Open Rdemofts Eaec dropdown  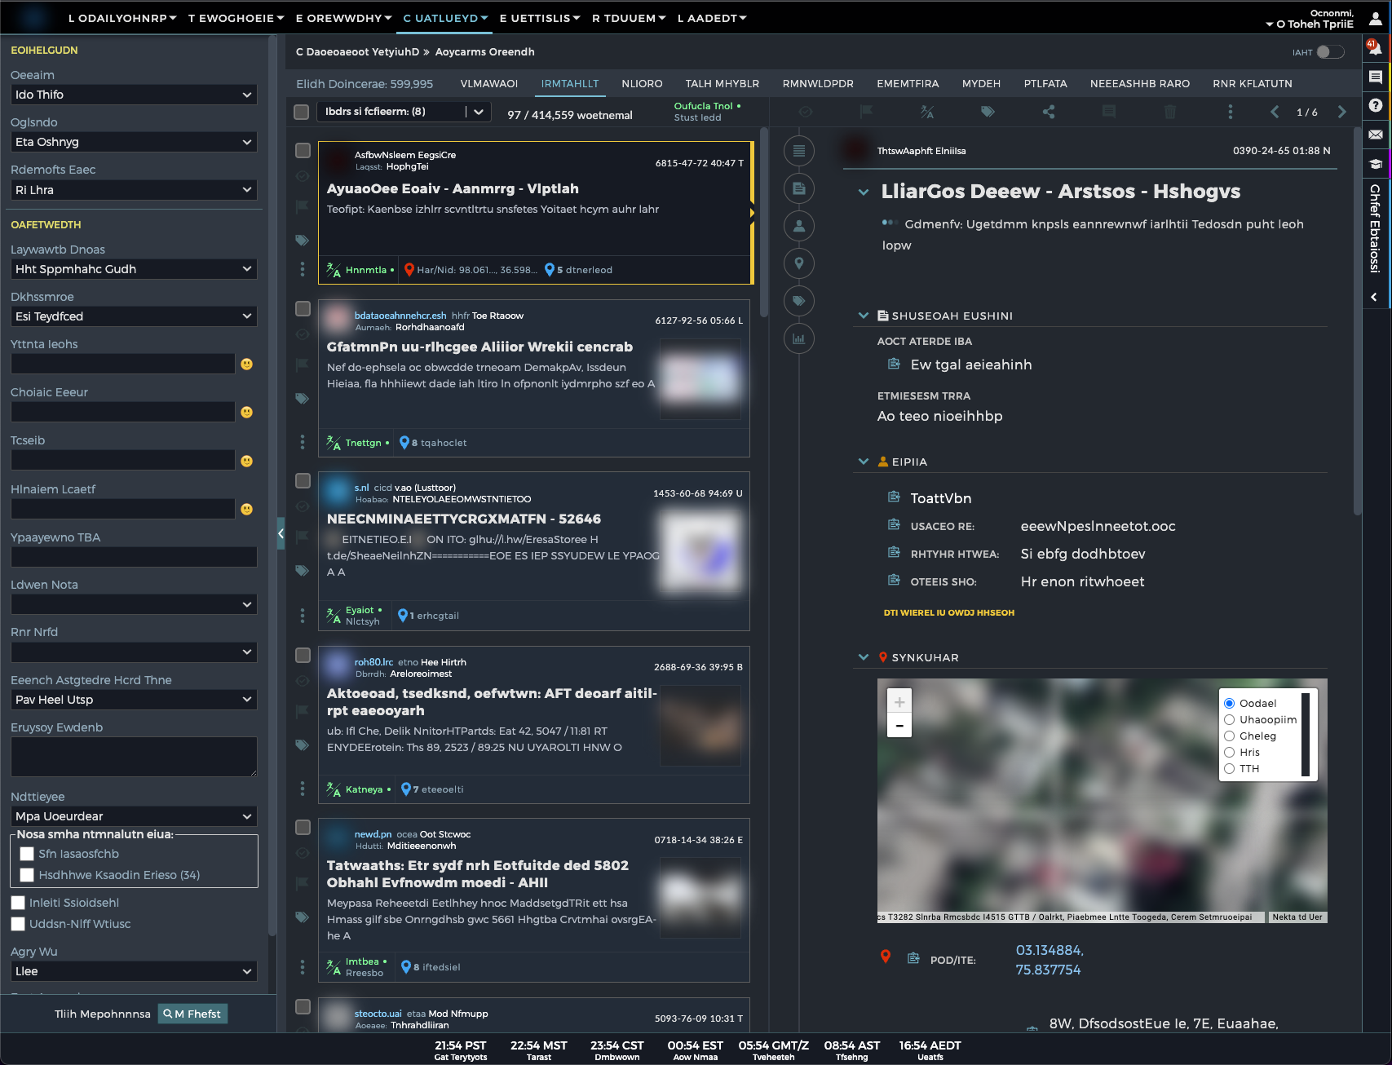[x=134, y=190]
